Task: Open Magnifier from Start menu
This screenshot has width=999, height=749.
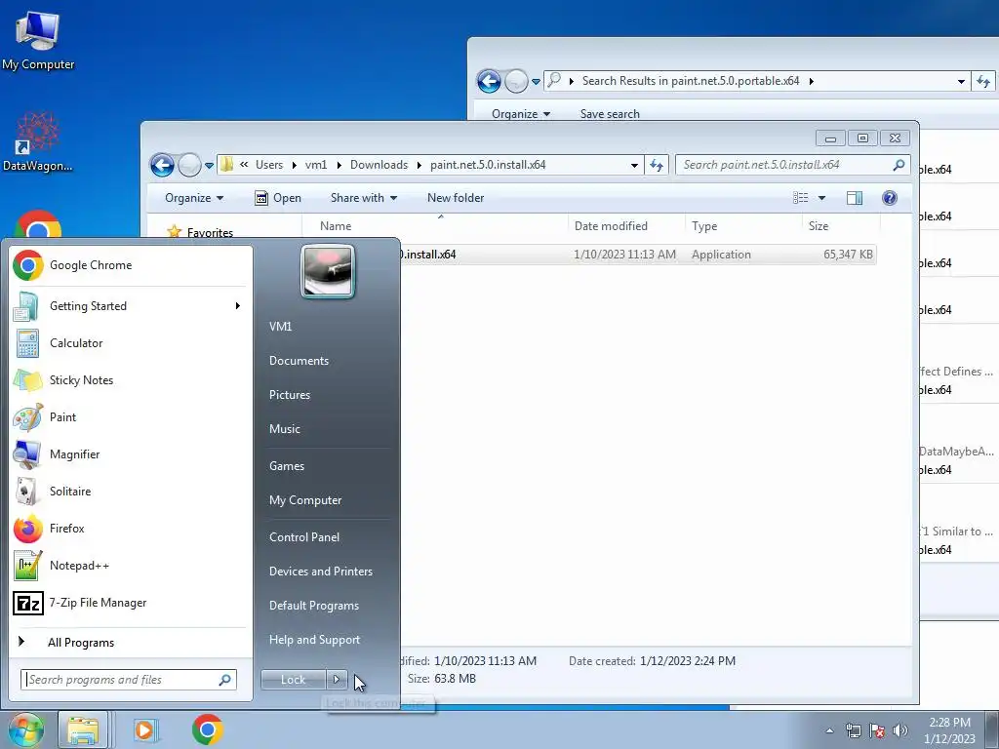Action: point(131,454)
